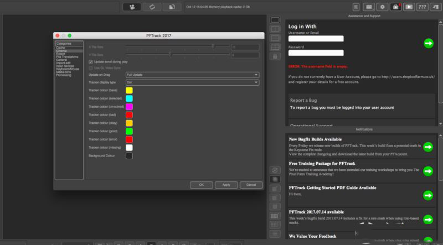Change selected tracker colour cyan swatch

(129, 98)
